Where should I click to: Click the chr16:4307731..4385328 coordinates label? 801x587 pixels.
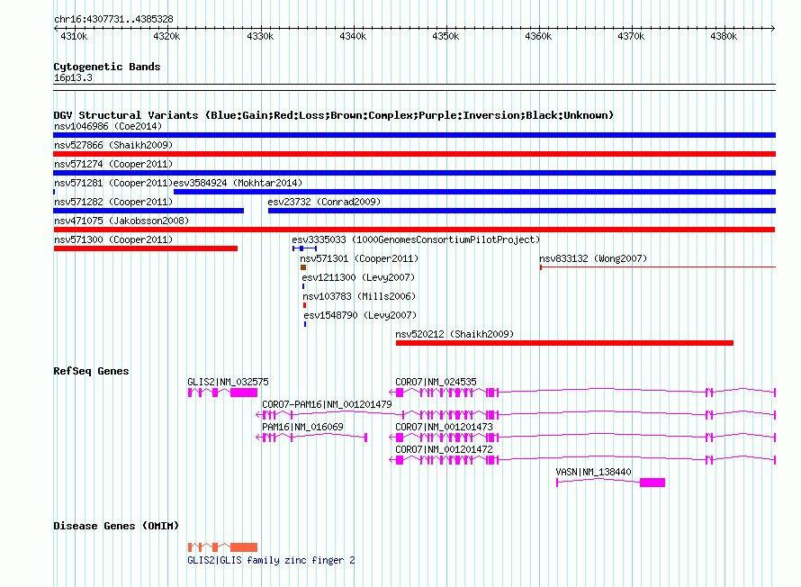coord(113,19)
